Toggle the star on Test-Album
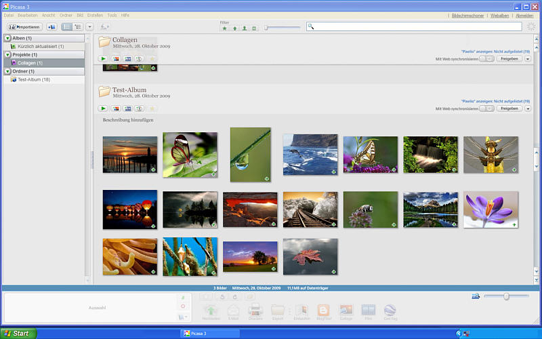 [x=152, y=108]
